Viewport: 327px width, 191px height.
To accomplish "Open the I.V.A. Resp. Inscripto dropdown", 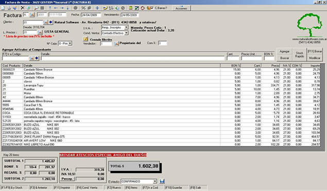I will pos(126,27).
